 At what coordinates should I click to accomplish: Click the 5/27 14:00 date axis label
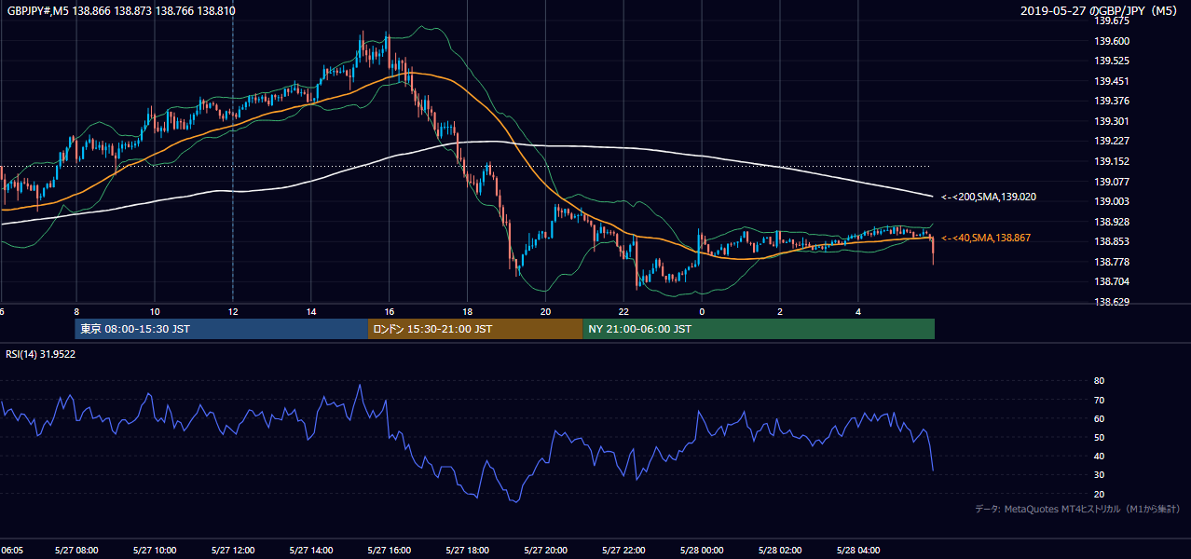pyautogui.click(x=311, y=551)
